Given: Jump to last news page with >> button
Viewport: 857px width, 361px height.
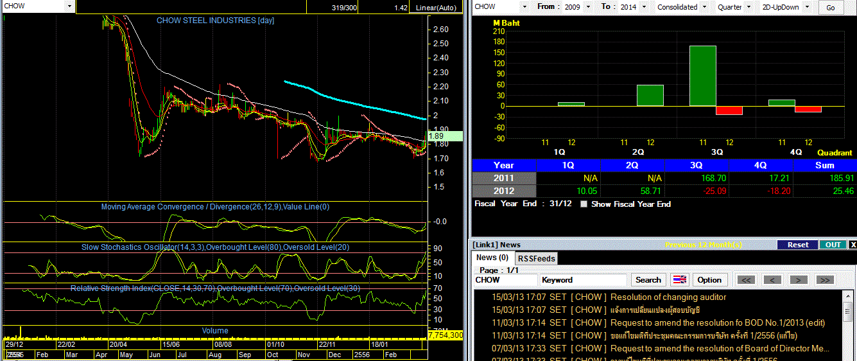Looking at the screenshot, I should pos(825,280).
